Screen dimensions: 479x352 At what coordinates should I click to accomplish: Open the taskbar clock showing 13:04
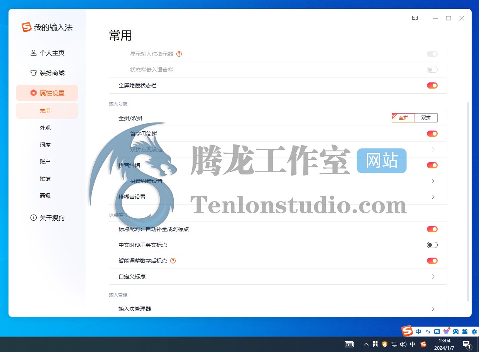coord(445,344)
